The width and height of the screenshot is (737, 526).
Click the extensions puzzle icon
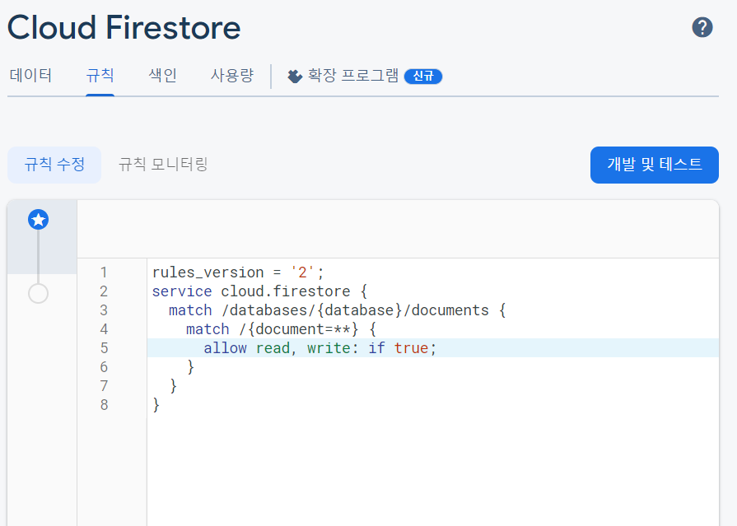point(295,77)
